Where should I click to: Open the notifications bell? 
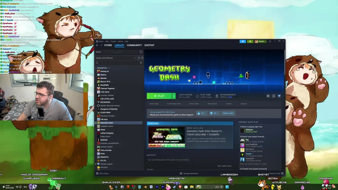tap(250, 41)
